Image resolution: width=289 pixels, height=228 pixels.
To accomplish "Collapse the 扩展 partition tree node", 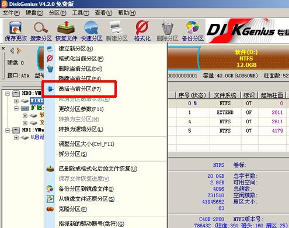I will coord(16,108).
